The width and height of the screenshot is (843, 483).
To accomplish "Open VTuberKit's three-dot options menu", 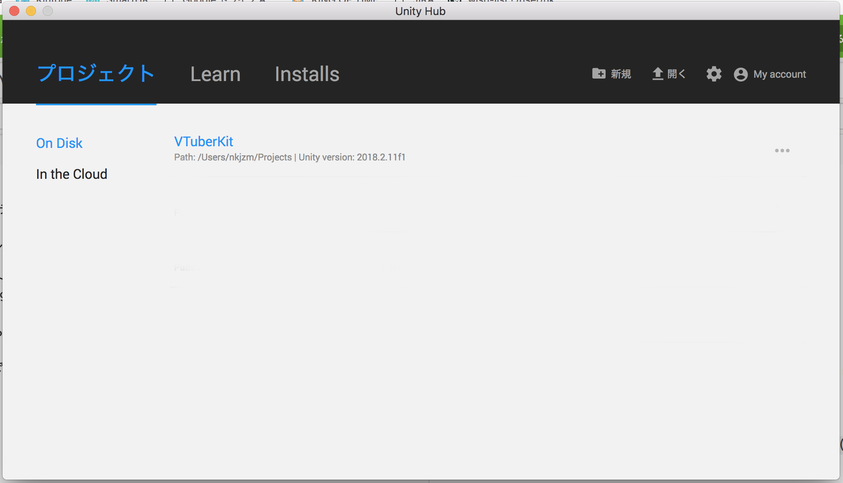I will [x=782, y=150].
